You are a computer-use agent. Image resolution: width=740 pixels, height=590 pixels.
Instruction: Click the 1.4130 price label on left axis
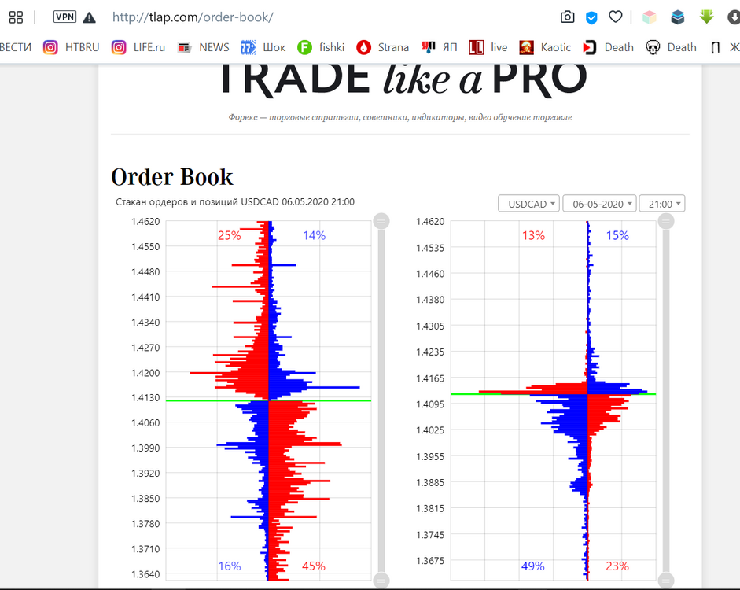tap(145, 398)
